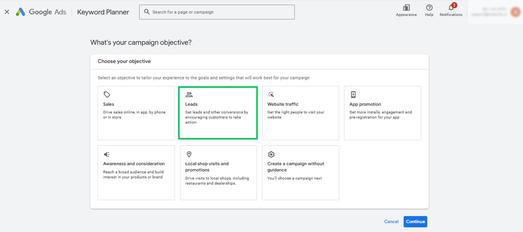Screen dimensions: 523x232
Task: Click the 'Keyword Planner' title text
Action: (x=103, y=12)
